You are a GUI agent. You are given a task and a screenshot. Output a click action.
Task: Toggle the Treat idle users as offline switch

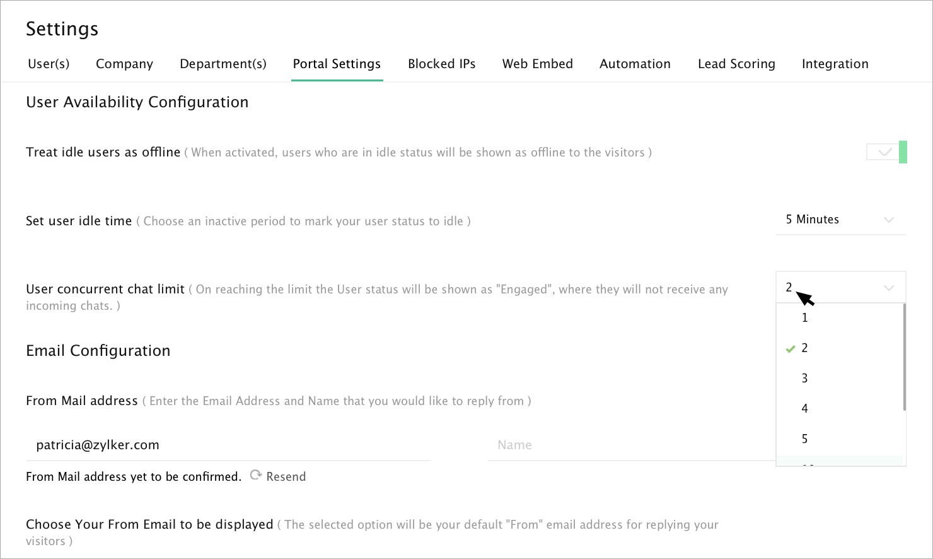click(x=886, y=152)
